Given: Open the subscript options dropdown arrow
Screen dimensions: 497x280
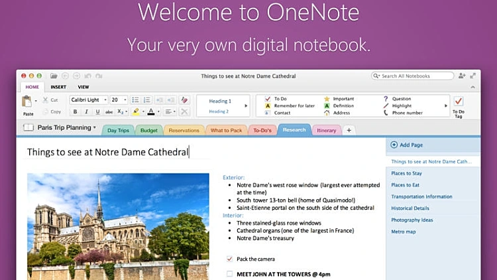Looking at the screenshot, I should point(127,111).
